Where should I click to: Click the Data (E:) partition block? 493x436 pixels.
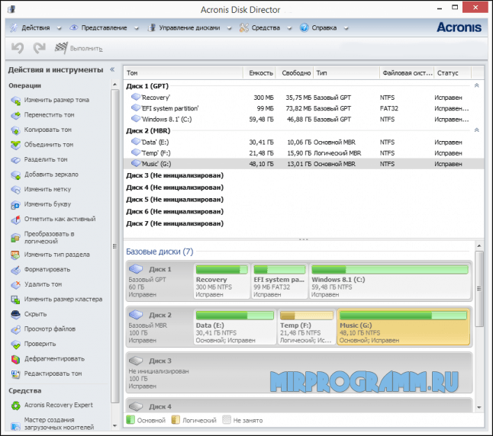(x=235, y=327)
